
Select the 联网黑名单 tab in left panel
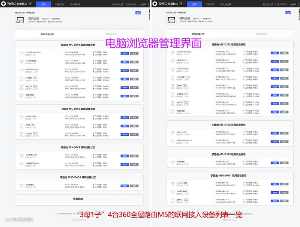[111, 34]
